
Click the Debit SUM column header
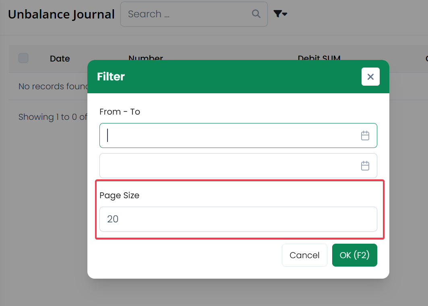pyautogui.click(x=319, y=58)
